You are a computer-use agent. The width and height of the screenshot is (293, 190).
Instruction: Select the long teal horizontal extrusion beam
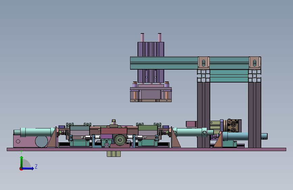164,63
